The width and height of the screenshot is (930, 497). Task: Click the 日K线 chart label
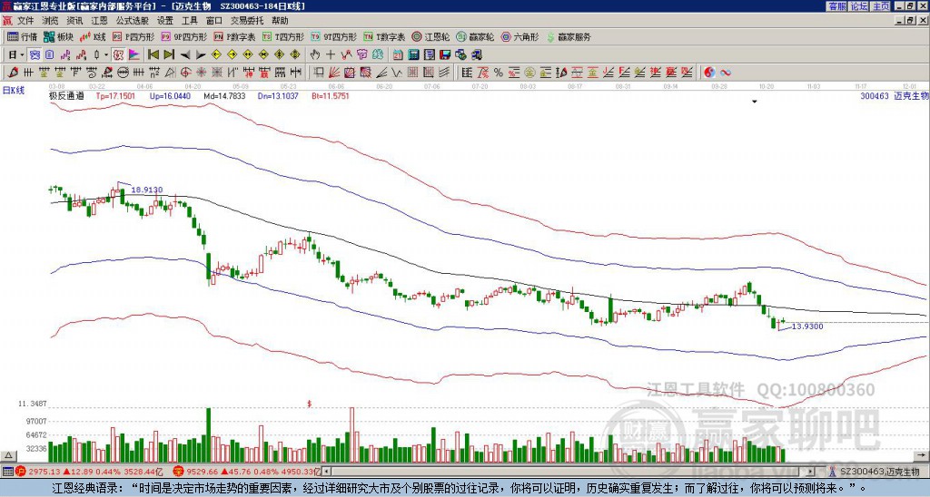click(x=14, y=91)
